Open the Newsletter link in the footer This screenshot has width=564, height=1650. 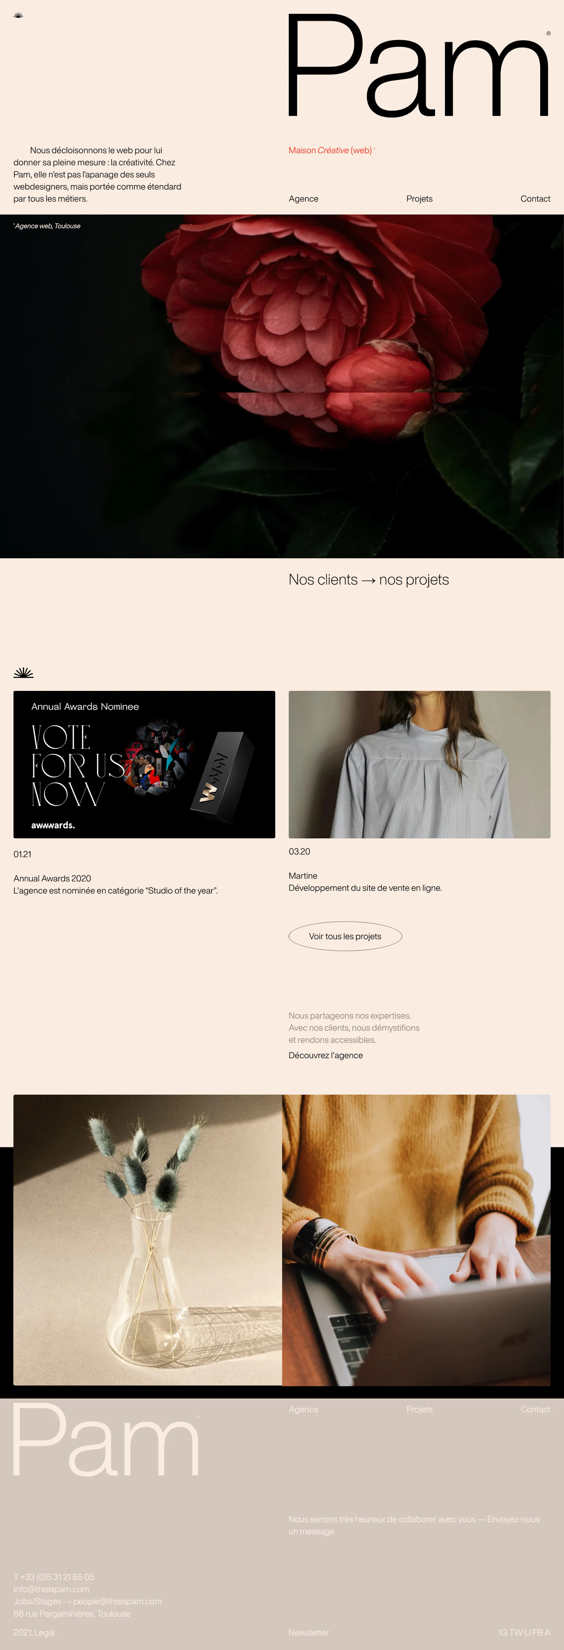click(309, 1632)
